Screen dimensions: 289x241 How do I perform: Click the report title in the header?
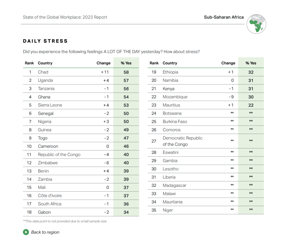(65, 17)
